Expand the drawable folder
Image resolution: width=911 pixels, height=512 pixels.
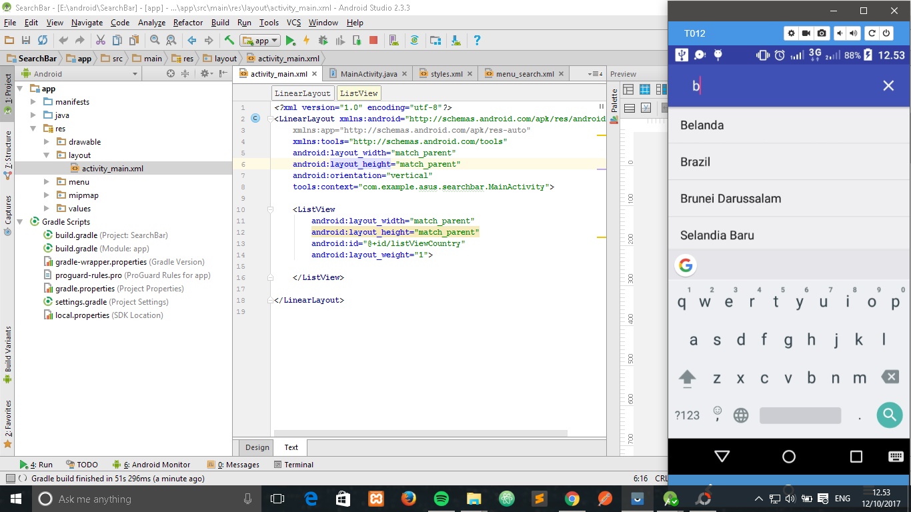[x=46, y=141]
